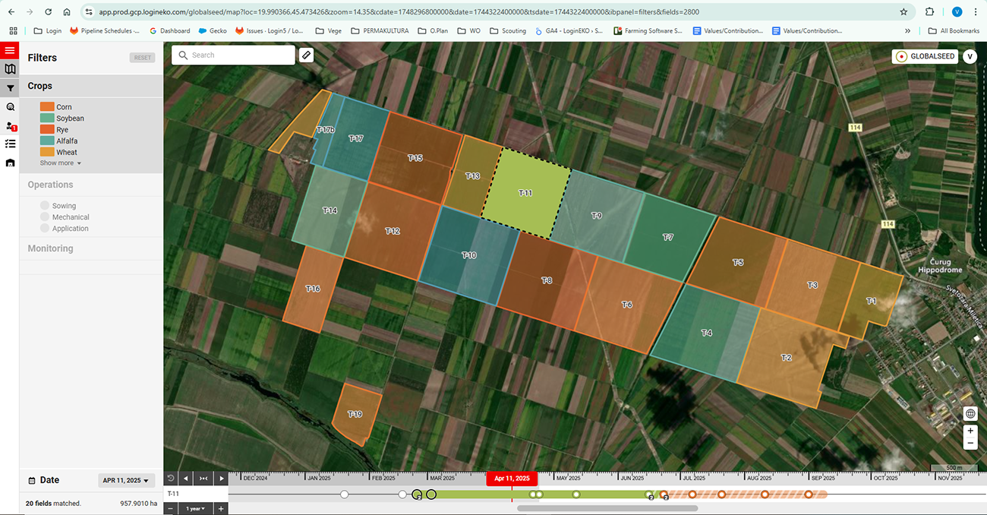
Task: Open browser extensions puzzle icon
Action: (x=930, y=12)
